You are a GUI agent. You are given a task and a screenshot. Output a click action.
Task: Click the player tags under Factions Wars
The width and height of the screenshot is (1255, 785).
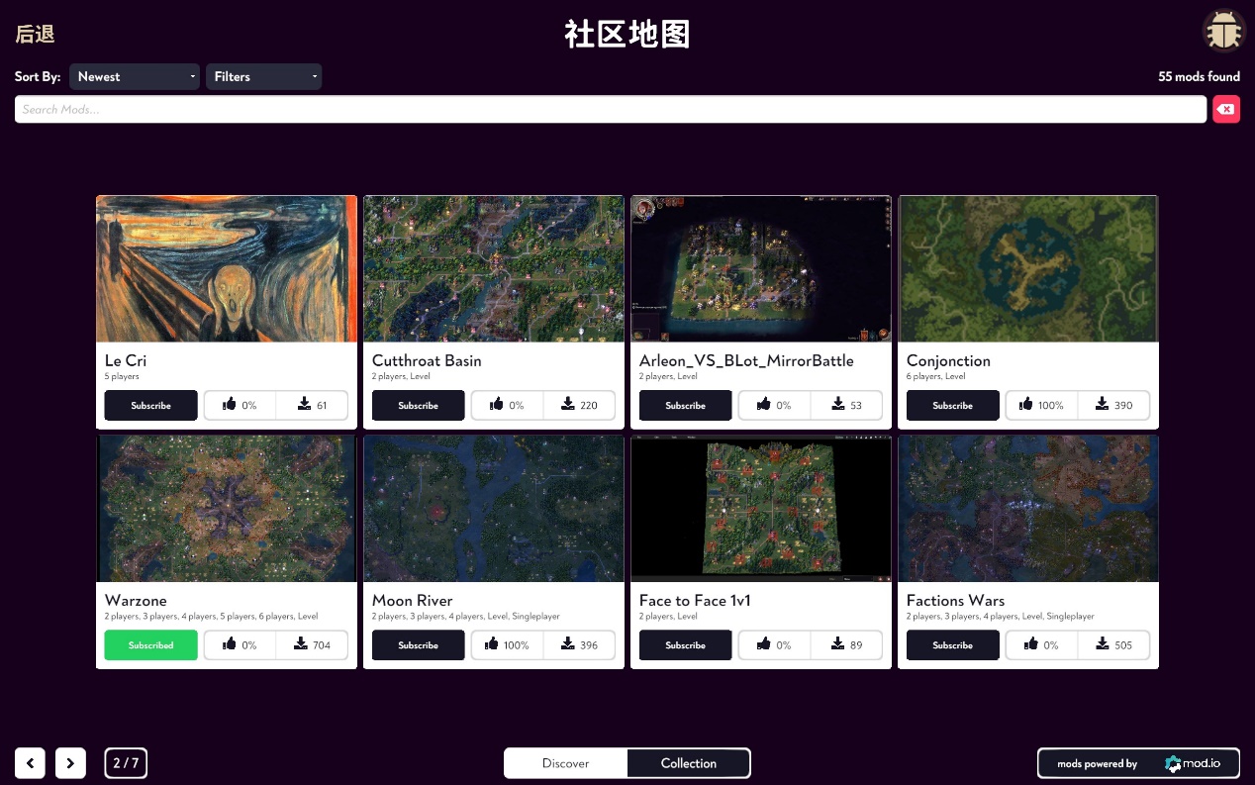1001,616
